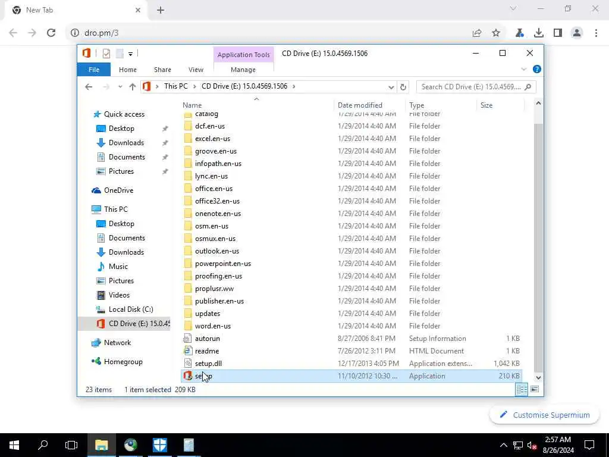Select Local Disk (C:) in the tree
The image size is (609, 457).
[x=131, y=309]
